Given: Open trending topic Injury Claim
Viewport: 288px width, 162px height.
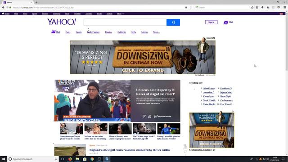Looking at the screenshot, I should pos(226,92).
